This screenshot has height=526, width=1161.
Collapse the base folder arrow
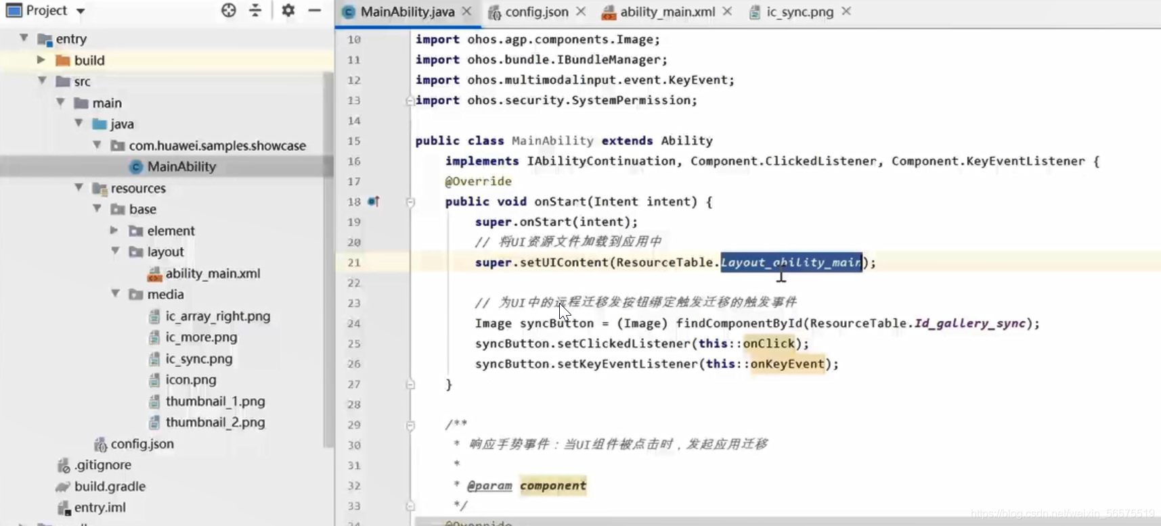97,208
